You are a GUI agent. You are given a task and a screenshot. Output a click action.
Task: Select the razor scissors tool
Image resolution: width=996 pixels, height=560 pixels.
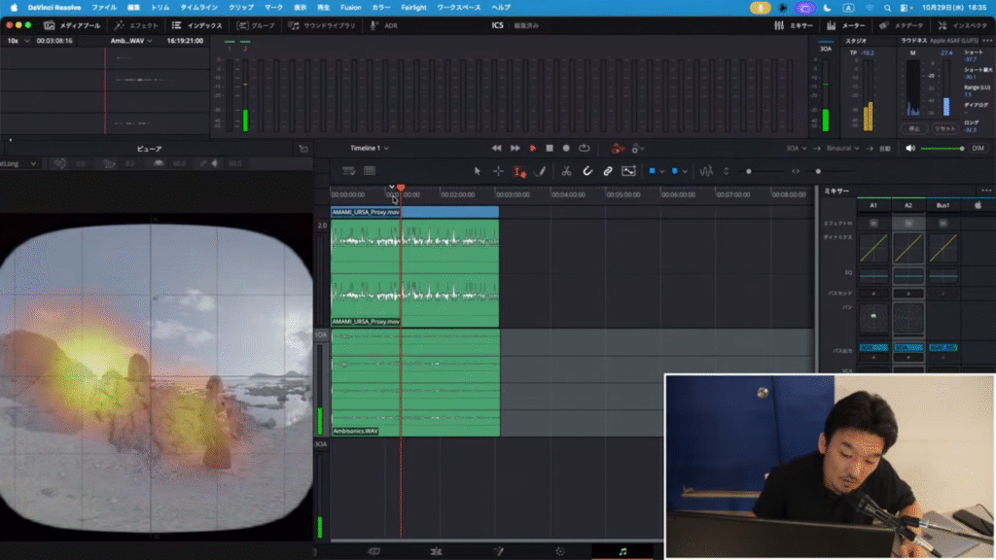pyautogui.click(x=566, y=171)
